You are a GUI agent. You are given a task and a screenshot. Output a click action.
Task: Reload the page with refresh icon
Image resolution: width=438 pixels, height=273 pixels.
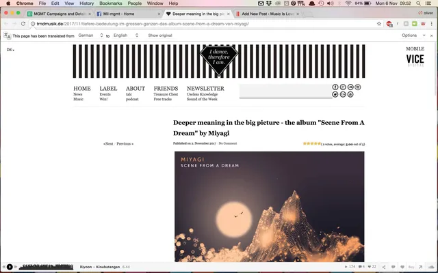tap(23, 24)
